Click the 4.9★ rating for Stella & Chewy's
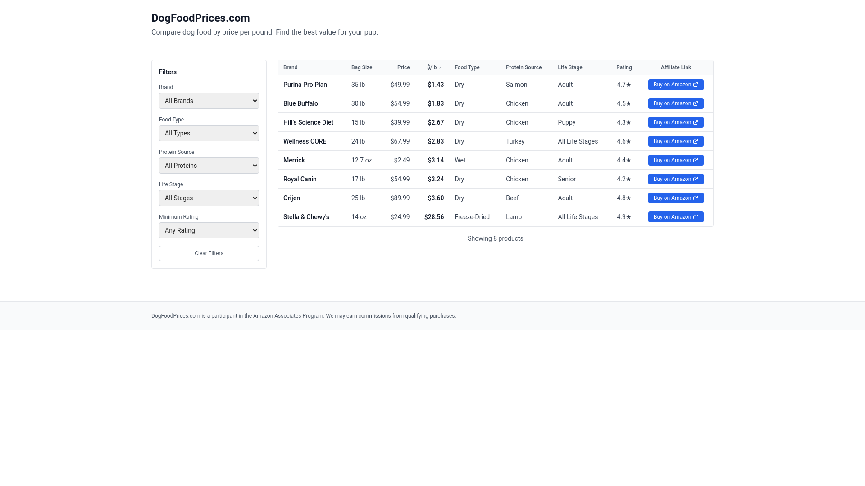Screen dimensions: 865x486 624,217
